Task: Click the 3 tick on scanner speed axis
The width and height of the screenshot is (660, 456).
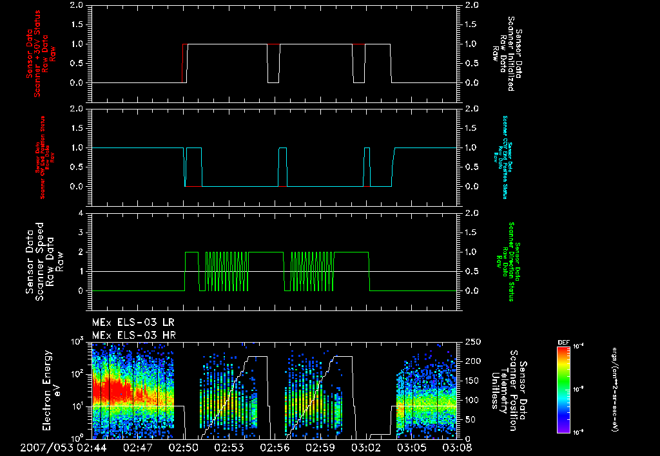Action: [81, 233]
